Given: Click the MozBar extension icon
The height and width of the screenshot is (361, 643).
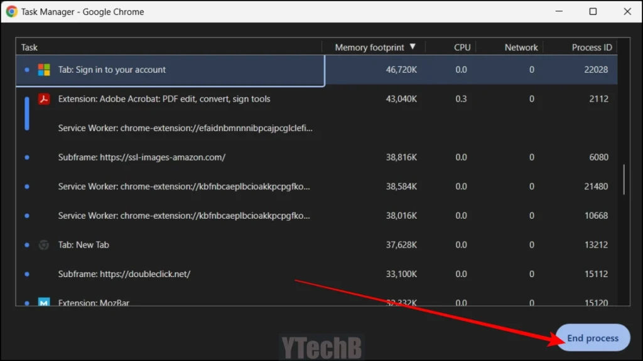Looking at the screenshot, I should (x=44, y=301).
